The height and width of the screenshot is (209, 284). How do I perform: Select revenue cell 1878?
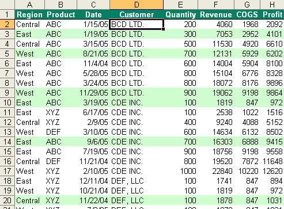coord(216,200)
